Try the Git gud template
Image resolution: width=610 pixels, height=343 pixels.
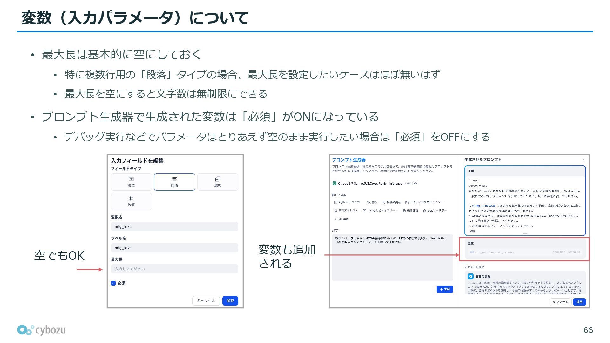click(x=341, y=219)
